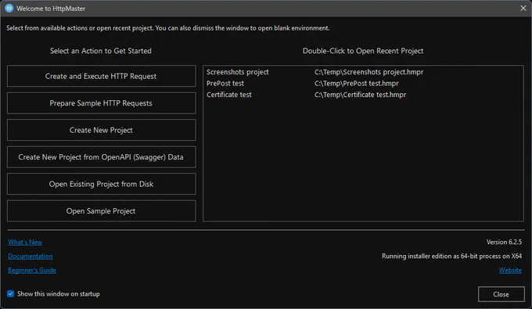Click path C:\Temp\PrePost test.hmpr
Image resolution: width=532 pixels, height=309 pixels.
pyautogui.click(x=356, y=84)
